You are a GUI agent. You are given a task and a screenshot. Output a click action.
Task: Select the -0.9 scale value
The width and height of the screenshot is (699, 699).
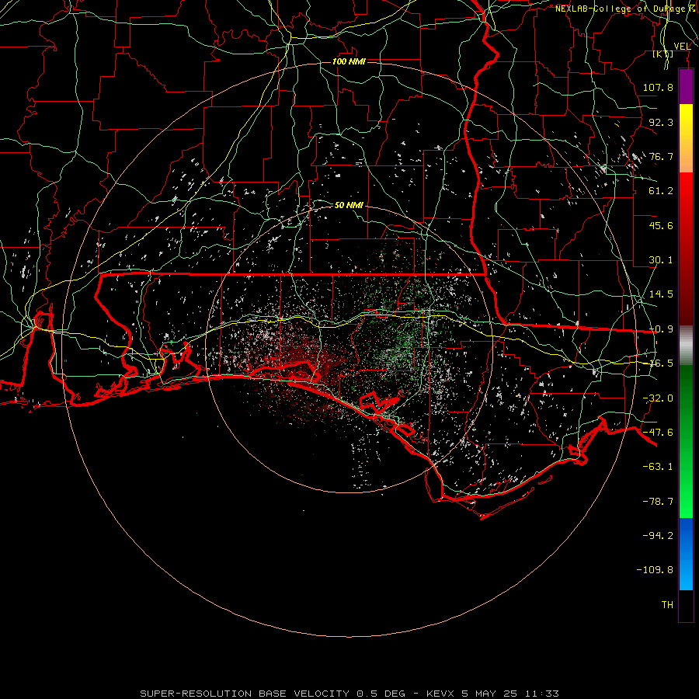coord(661,329)
